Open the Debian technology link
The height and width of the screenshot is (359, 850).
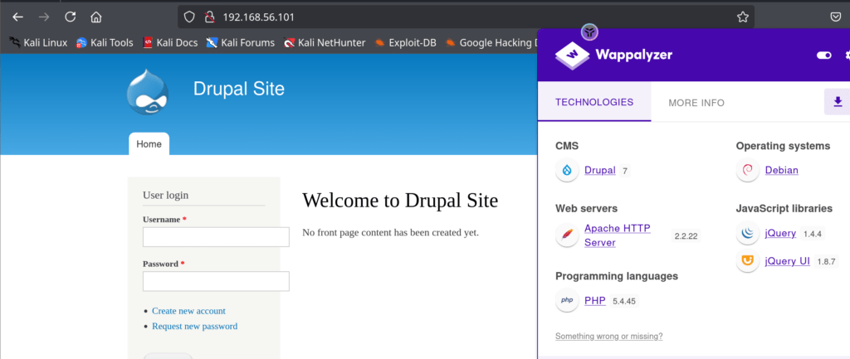point(782,171)
